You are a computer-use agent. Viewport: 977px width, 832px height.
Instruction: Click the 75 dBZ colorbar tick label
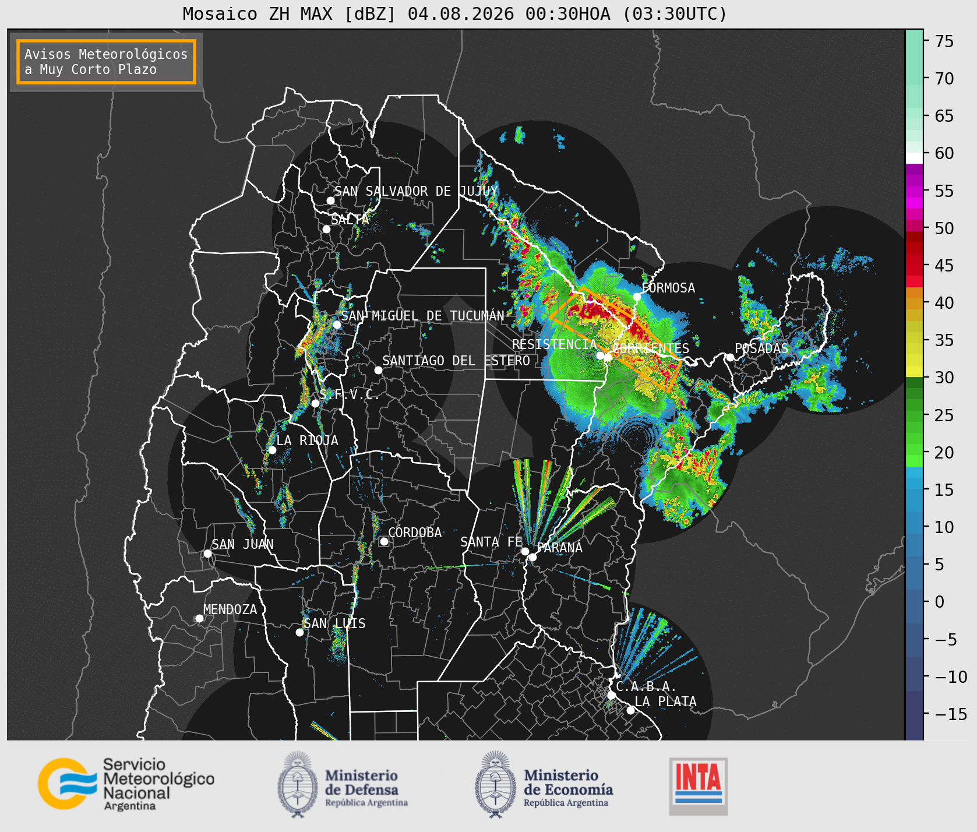944,41
